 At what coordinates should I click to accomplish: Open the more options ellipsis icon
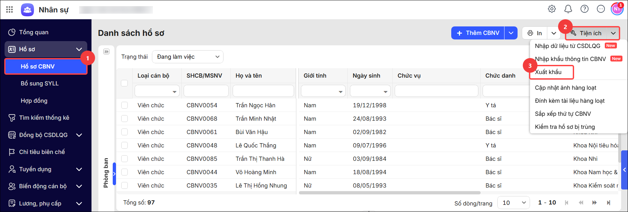point(601,9)
